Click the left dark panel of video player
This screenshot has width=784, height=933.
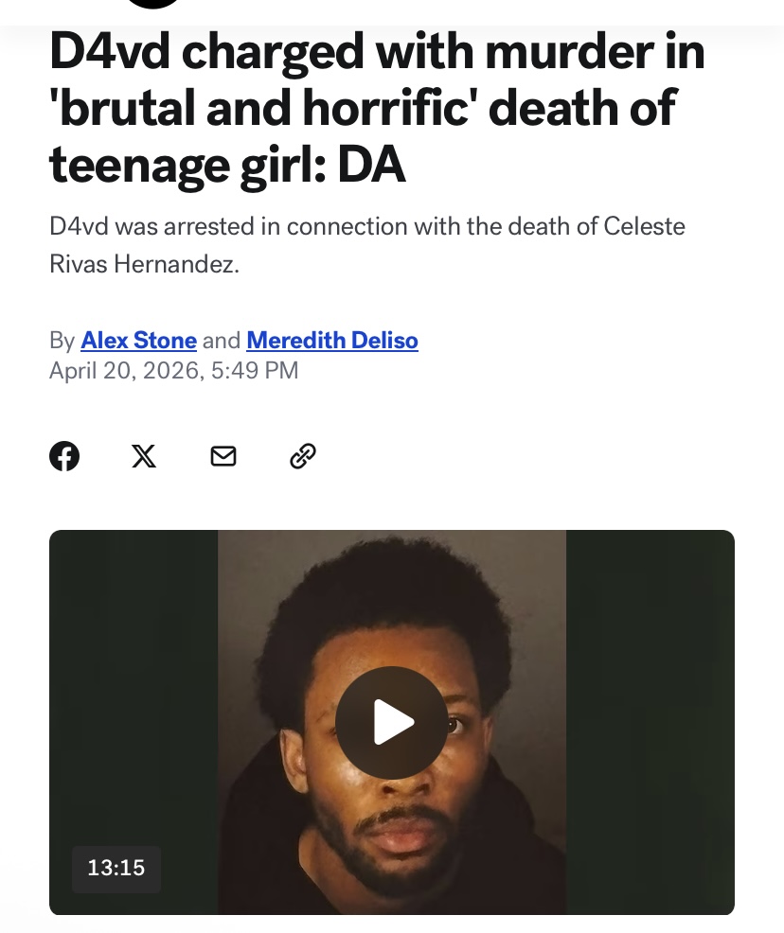tap(134, 684)
